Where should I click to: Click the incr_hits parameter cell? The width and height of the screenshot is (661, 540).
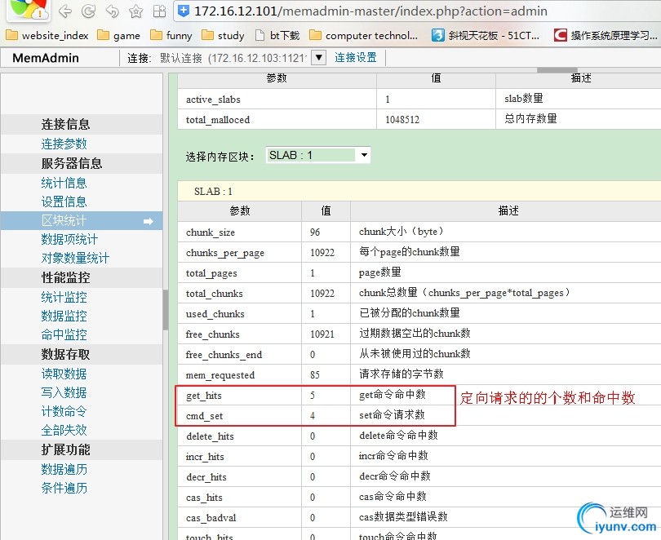point(239,457)
